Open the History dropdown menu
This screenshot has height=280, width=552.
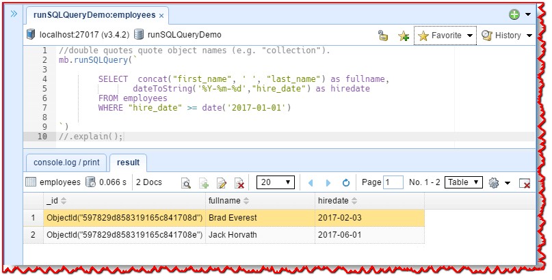pos(507,36)
